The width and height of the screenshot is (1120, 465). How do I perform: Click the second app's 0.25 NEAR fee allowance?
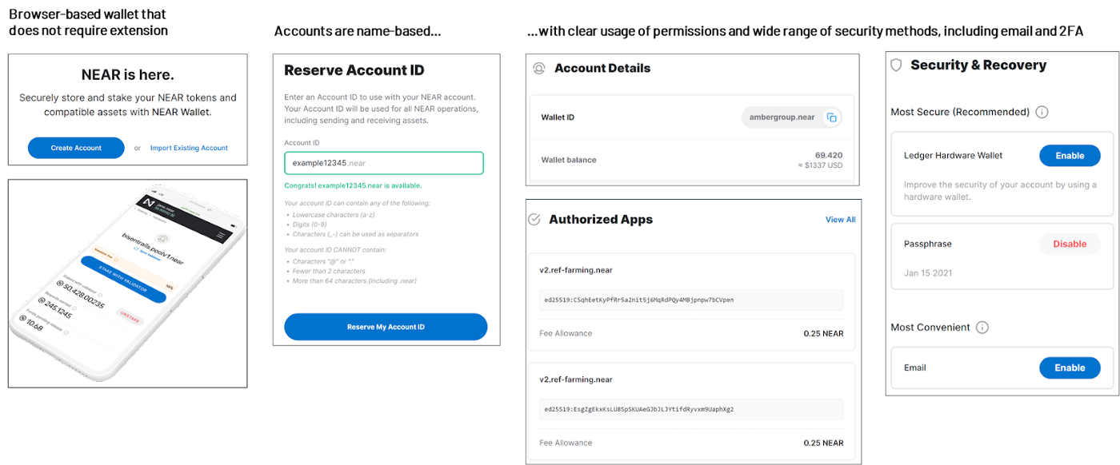823,443
